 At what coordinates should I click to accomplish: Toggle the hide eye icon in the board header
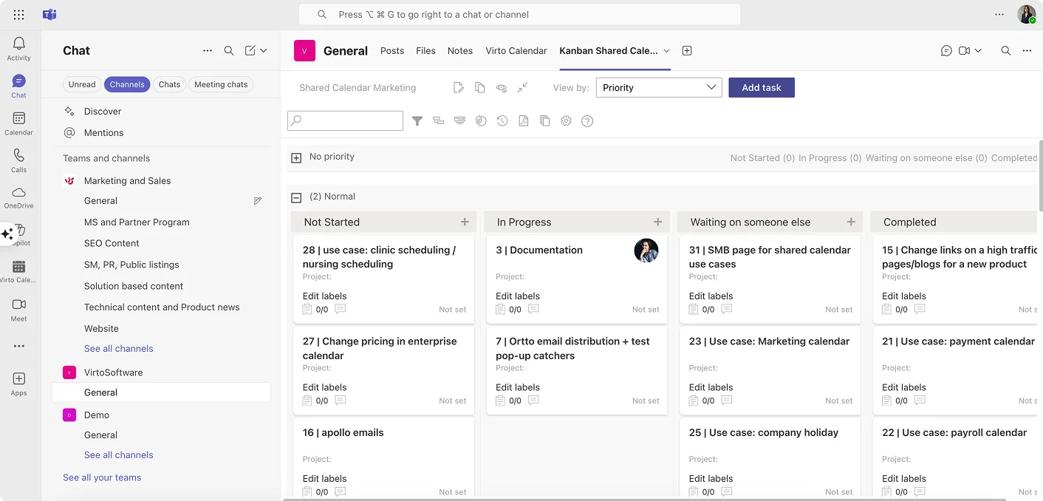coord(502,87)
